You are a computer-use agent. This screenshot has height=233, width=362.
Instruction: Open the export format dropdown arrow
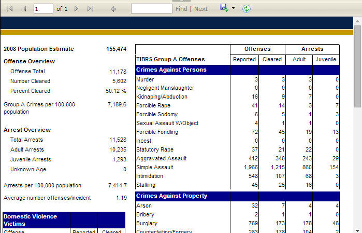coord(234,9)
